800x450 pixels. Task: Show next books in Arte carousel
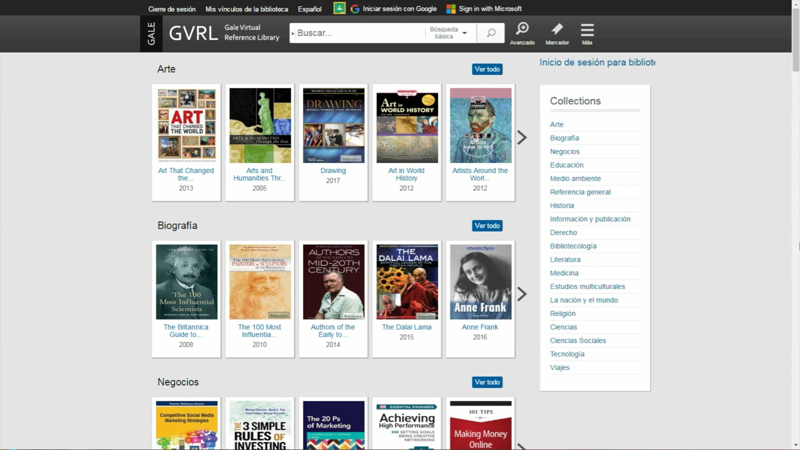pos(522,137)
